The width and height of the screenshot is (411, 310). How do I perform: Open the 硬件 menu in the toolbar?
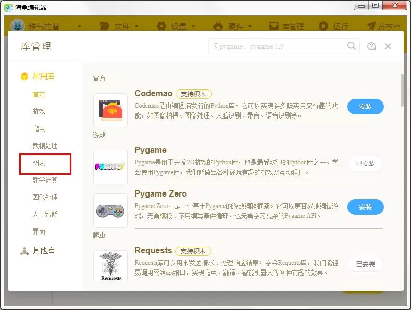(232, 26)
